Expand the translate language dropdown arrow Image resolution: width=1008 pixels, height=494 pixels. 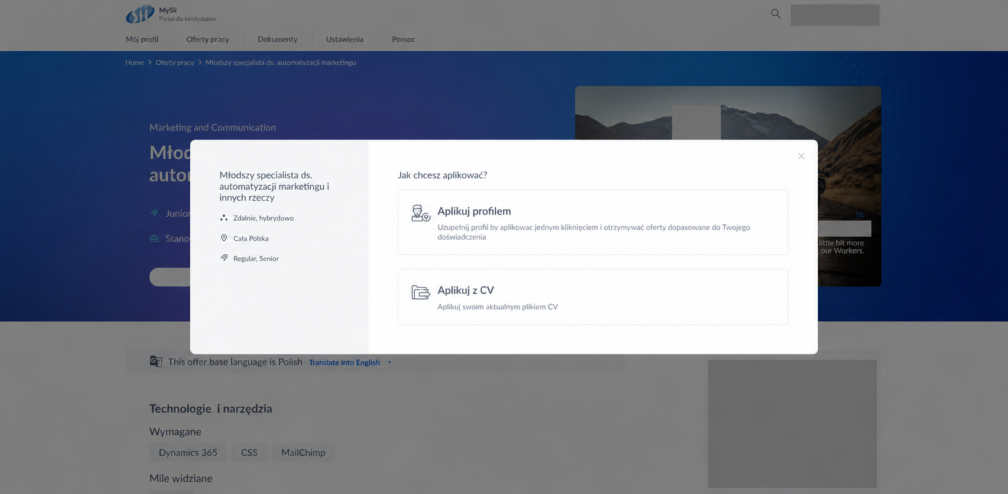tap(389, 362)
